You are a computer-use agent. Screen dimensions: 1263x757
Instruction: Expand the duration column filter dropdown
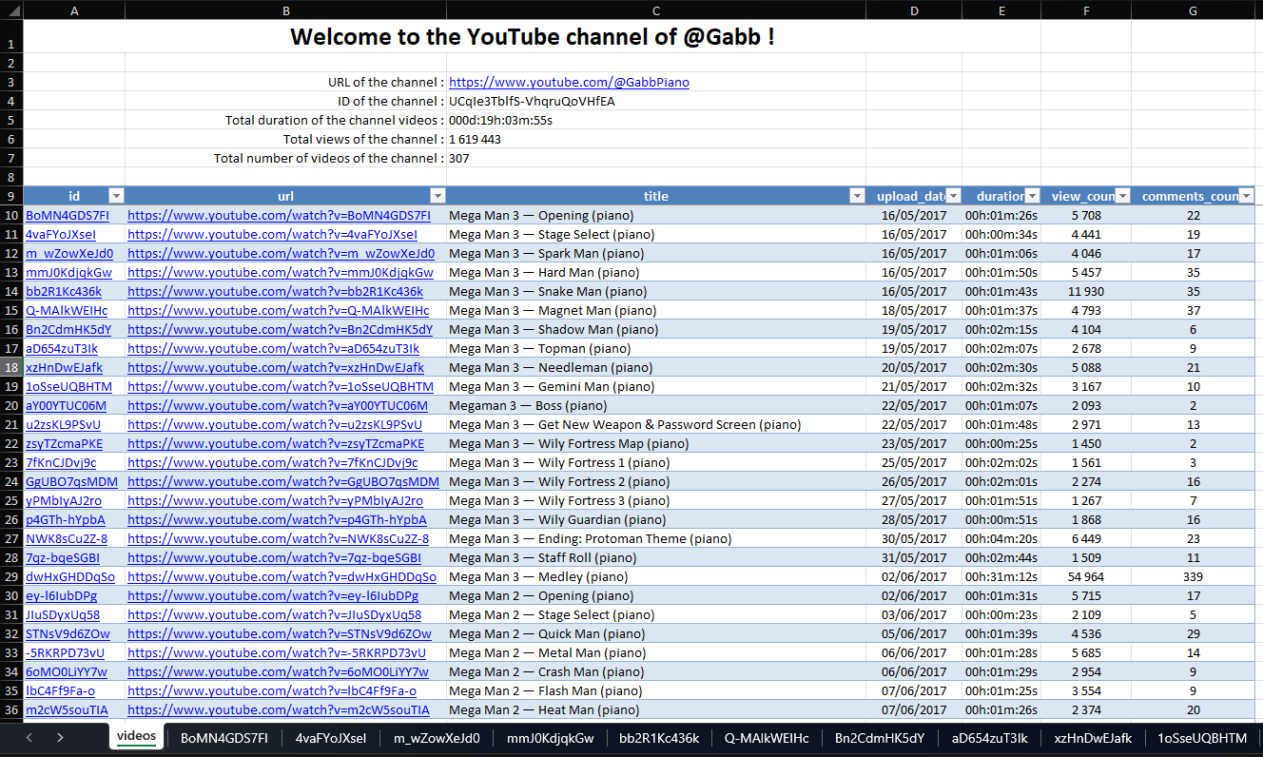pyautogui.click(x=1032, y=196)
